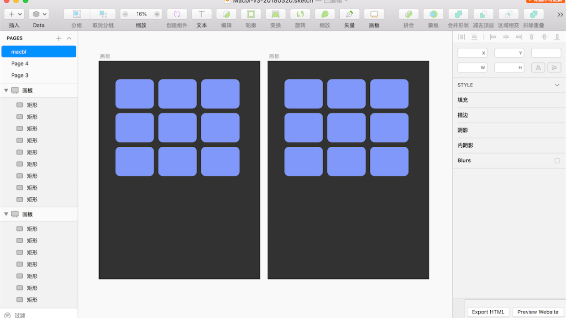This screenshot has width=566, height=318.
Task: Click 区域相交 (Intersect) boolean icon
Action: (x=508, y=14)
